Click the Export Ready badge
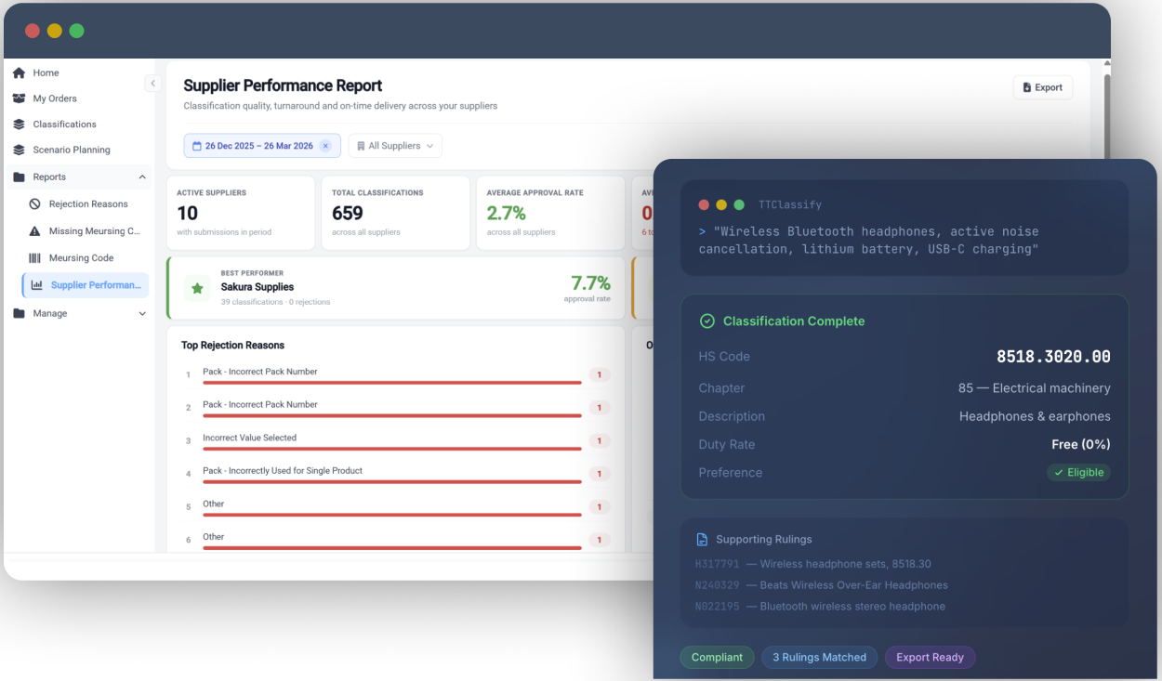This screenshot has width=1162, height=681. (930, 658)
